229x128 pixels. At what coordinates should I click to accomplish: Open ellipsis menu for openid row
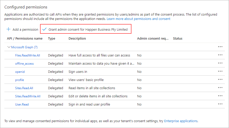pyautogui.click(x=220, y=72)
